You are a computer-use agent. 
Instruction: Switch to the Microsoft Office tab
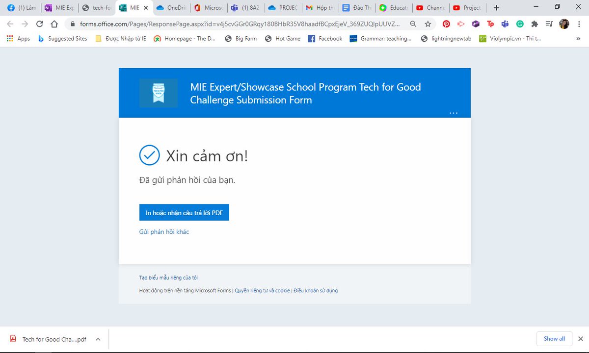click(209, 8)
